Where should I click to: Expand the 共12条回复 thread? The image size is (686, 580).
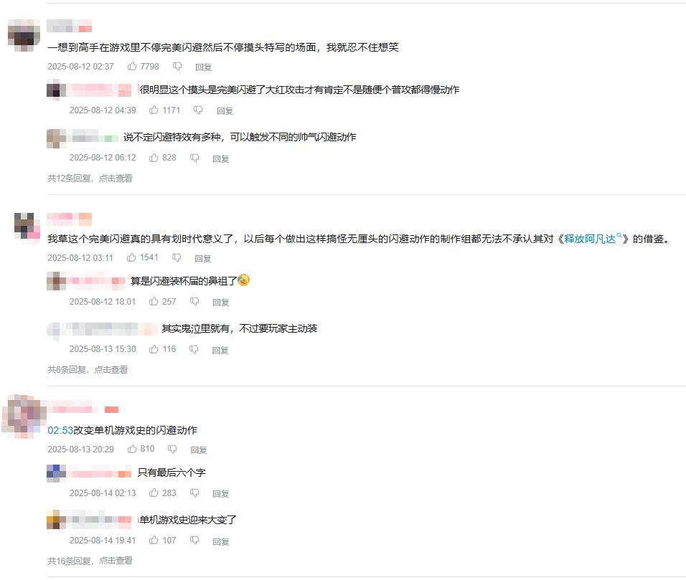[90, 179]
